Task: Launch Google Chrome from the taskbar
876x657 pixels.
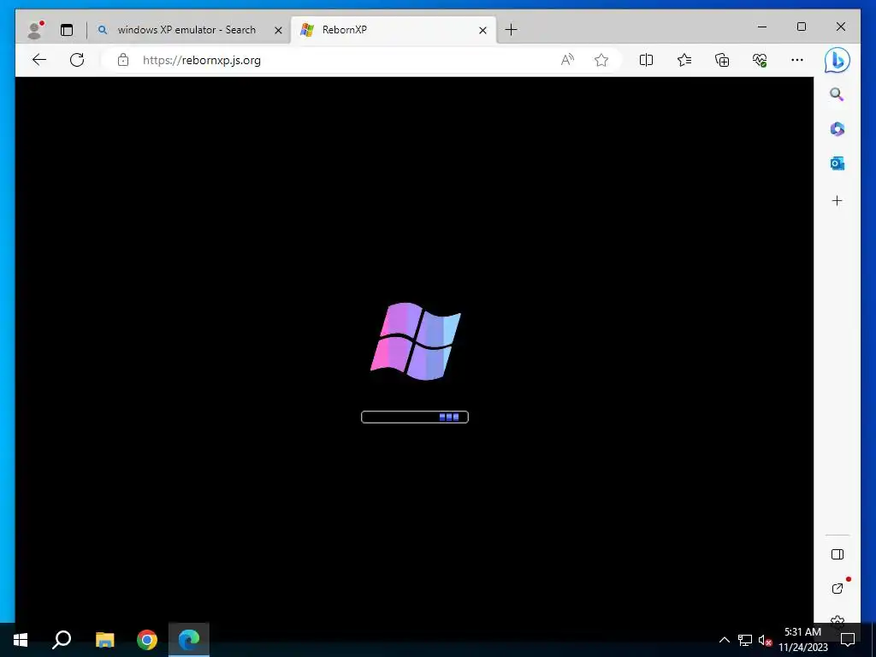Action: [x=147, y=640]
